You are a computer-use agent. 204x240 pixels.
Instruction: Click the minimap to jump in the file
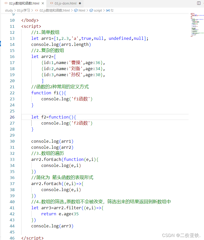click(x=197, y=25)
